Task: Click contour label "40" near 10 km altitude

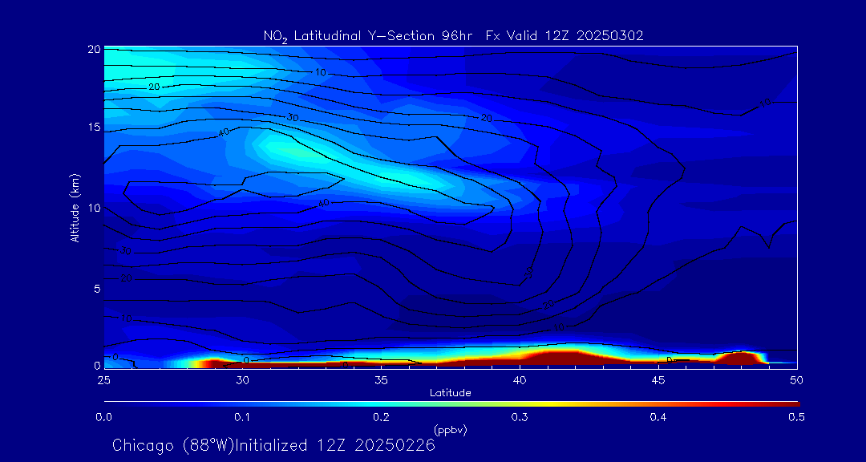Action: 324,204
